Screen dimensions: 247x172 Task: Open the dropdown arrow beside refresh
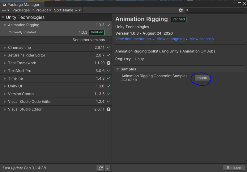[x=107, y=168]
